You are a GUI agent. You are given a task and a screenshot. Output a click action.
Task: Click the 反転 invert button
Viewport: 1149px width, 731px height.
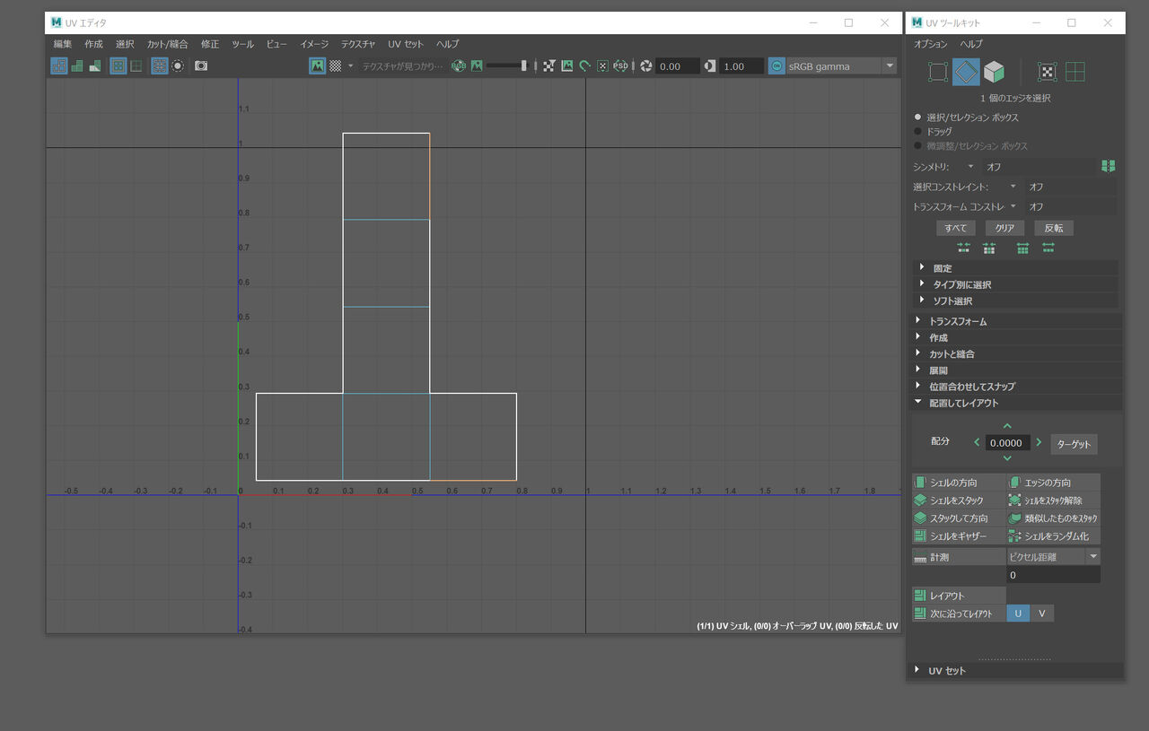tap(1054, 228)
